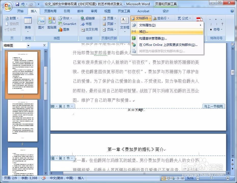Switch to Web Layout view
This screenshot has width=237, height=183.
173,178
